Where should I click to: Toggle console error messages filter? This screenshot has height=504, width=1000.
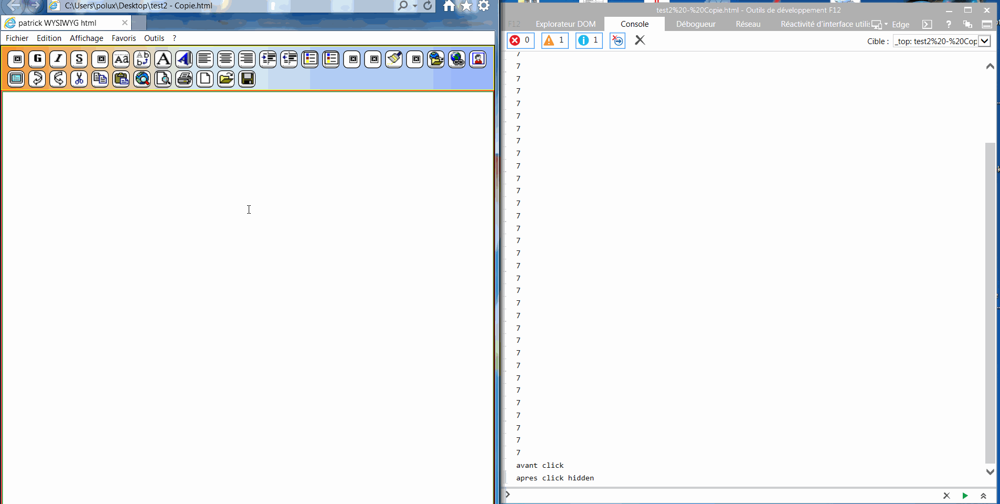coord(520,40)
